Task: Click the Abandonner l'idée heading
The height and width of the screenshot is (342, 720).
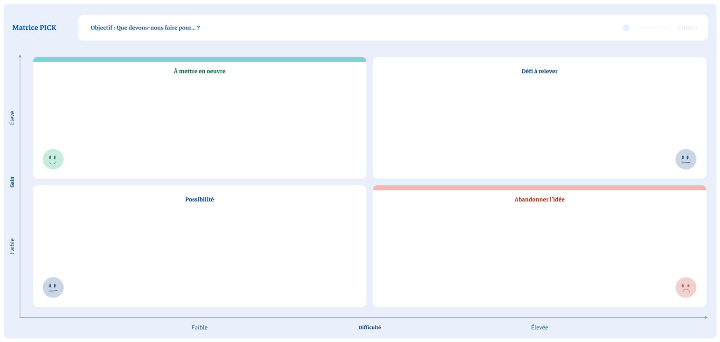Action: 540,199
